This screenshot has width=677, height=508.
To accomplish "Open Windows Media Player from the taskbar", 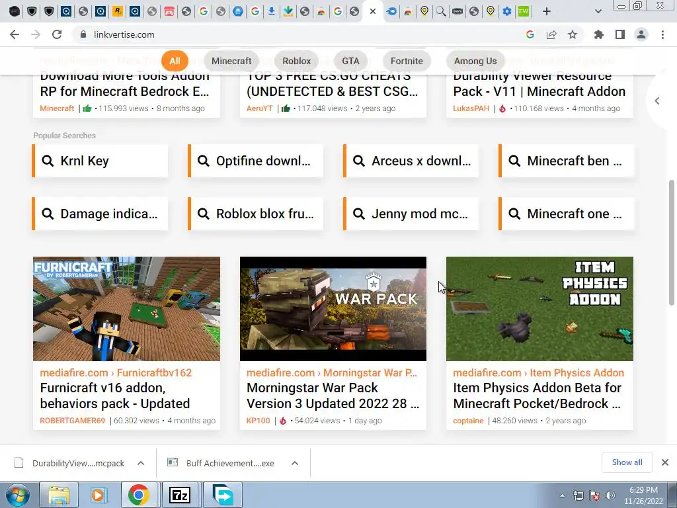I will click(x=98, y=495).
